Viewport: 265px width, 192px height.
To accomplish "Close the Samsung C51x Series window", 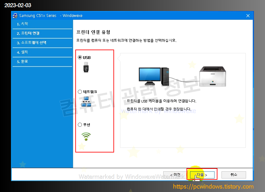I will tap(248, 16).
